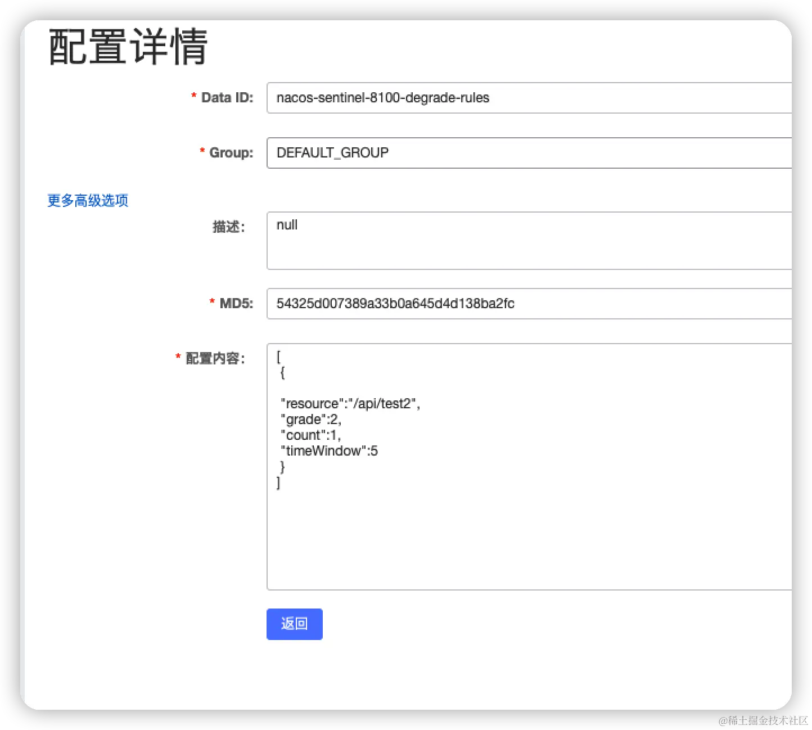
Task: Click the 返回 (return) button
Action: pyautogui.click(x=294, y=624)
